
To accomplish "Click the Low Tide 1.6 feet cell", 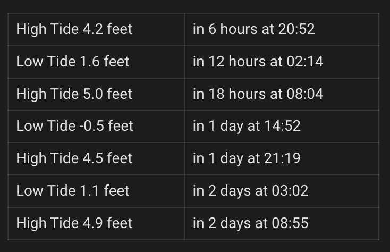I will [x=73, y=61].
